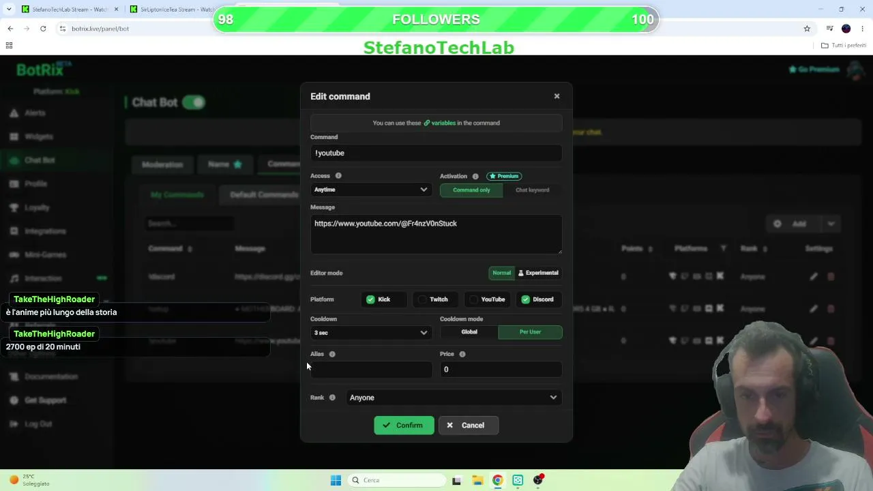This screenshot has width=873, height=491.
Task: Open Interaction in the BotRix sidebar
Action: (43, 278)
